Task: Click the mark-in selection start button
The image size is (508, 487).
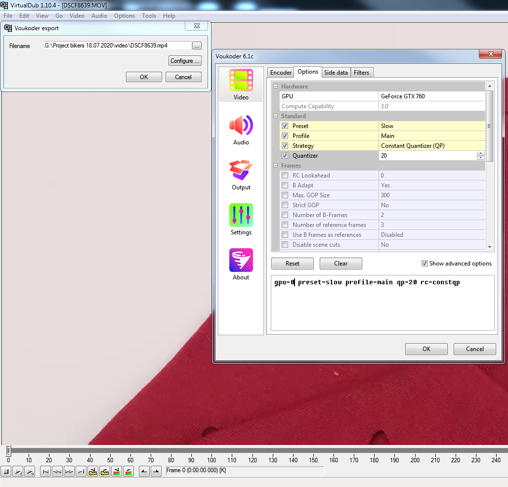Action: tap(144, 471)
